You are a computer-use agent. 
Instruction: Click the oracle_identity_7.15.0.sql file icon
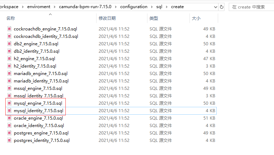pyautogui.click(x=10, y=125)
